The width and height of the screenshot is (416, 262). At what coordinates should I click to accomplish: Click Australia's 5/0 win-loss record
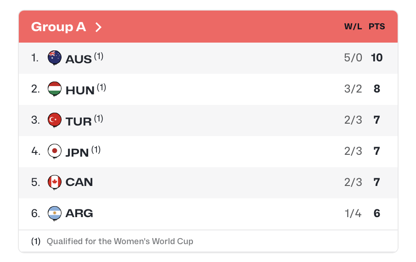353,58
